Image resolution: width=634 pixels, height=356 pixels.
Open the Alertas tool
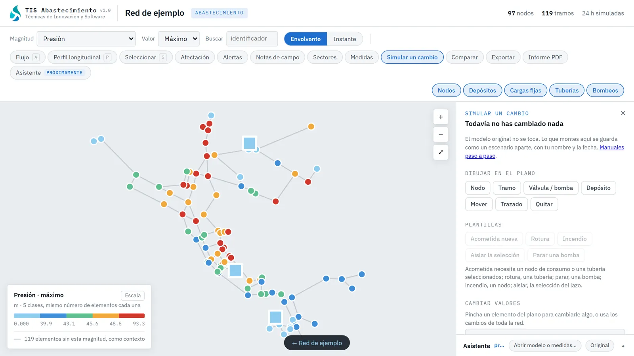click(233, 57)
